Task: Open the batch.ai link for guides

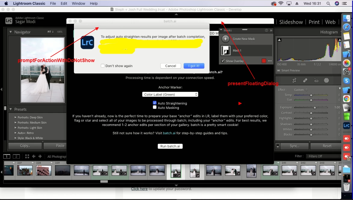Action: pyautogui.click(x=169, y=133)
